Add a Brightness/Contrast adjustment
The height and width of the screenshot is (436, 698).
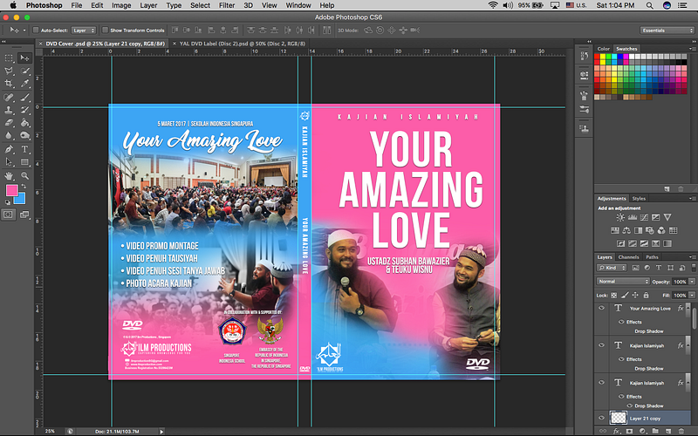tap(620, 217)
